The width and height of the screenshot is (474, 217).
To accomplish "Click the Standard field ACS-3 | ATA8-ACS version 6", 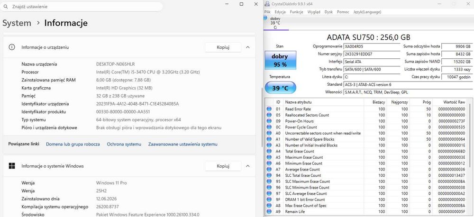I will [408, 85].
